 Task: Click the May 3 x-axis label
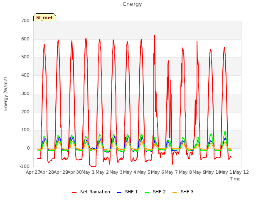tap(116, 172)
